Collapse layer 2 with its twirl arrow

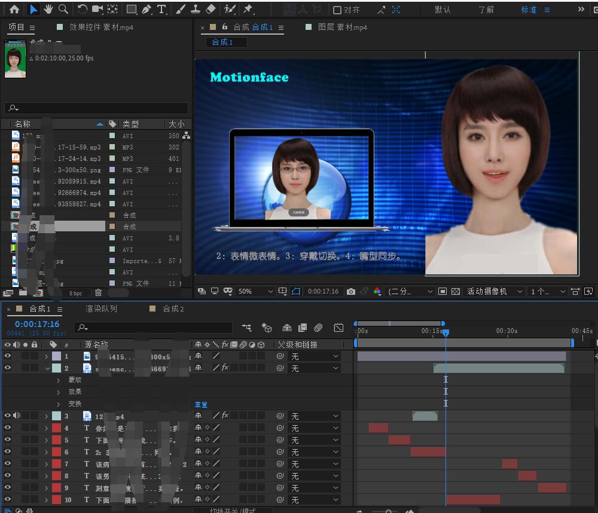pyautogui.click(x=47, y=368)
